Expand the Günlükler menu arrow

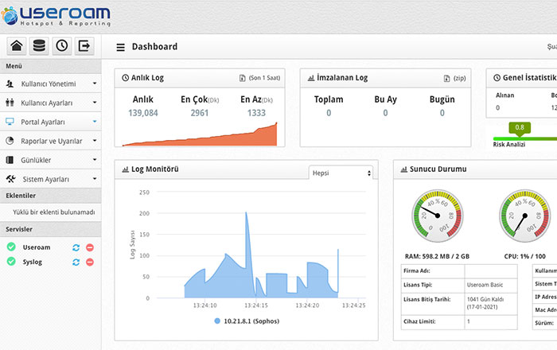95,160
